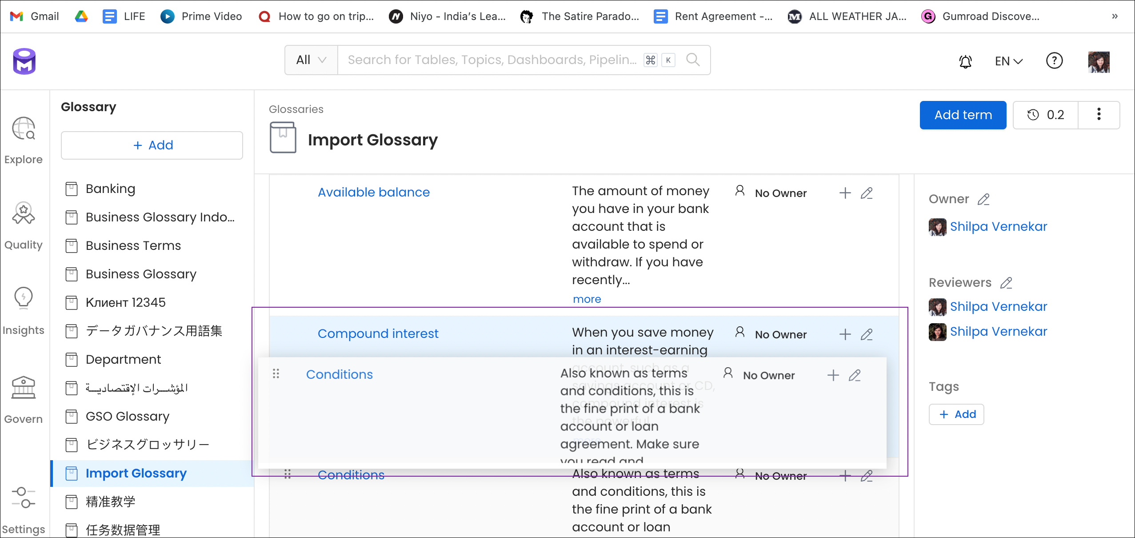1135x538 pixels.
Task: Grab the dragged Conditions row handle
Action: point(276,373)
